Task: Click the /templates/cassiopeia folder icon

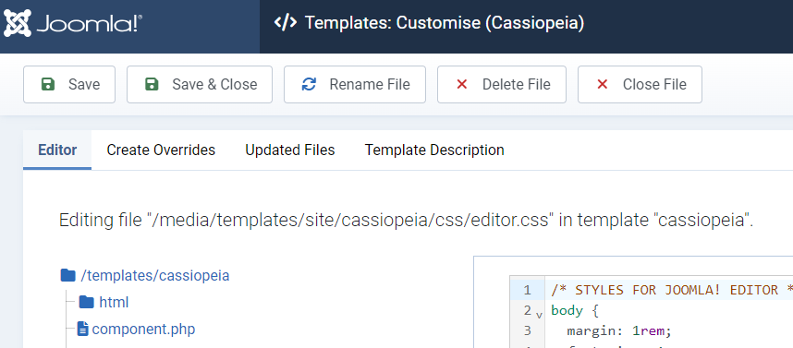Action: (67, 275)
